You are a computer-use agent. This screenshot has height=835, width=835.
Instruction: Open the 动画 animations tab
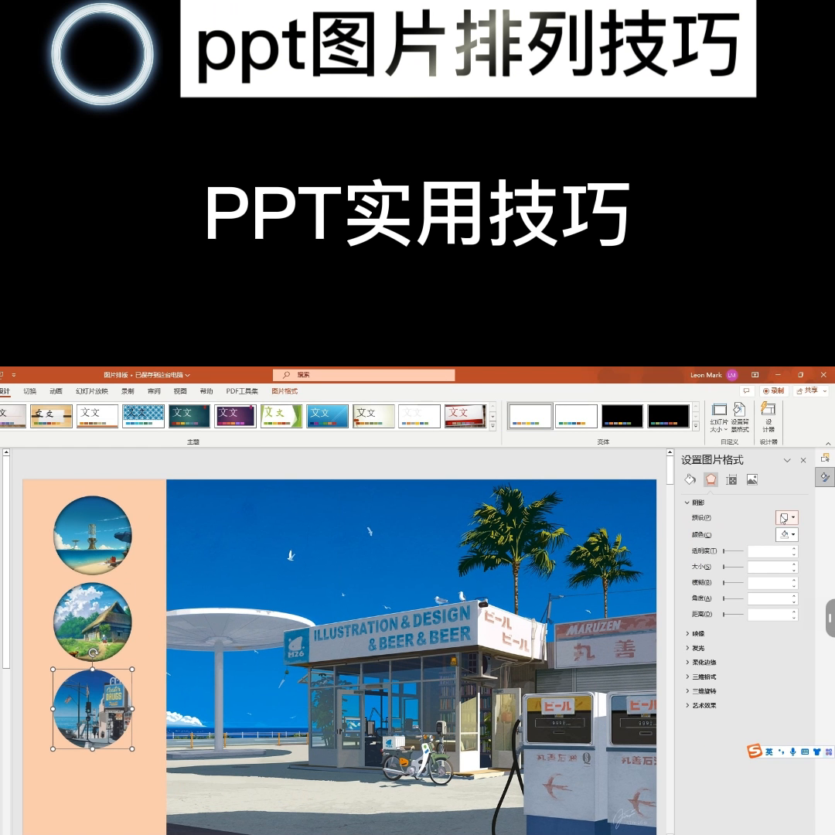(56, 391)
